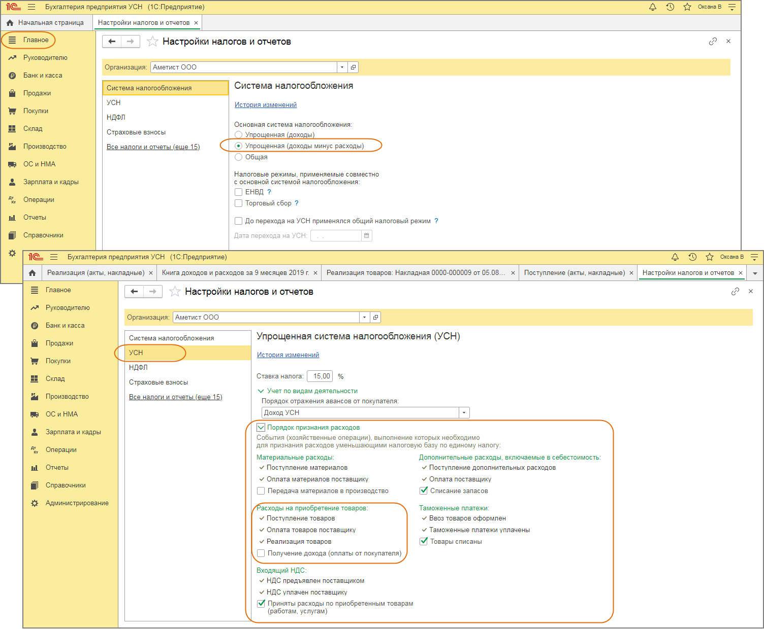
Task: Click back arrow in back window
Action: point(112,41)
